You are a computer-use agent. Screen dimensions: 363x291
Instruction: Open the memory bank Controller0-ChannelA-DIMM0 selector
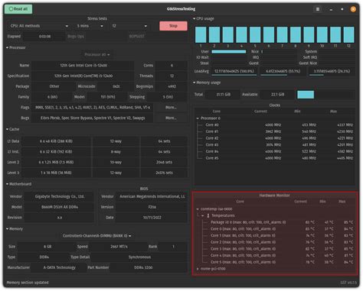coord(97,236)
